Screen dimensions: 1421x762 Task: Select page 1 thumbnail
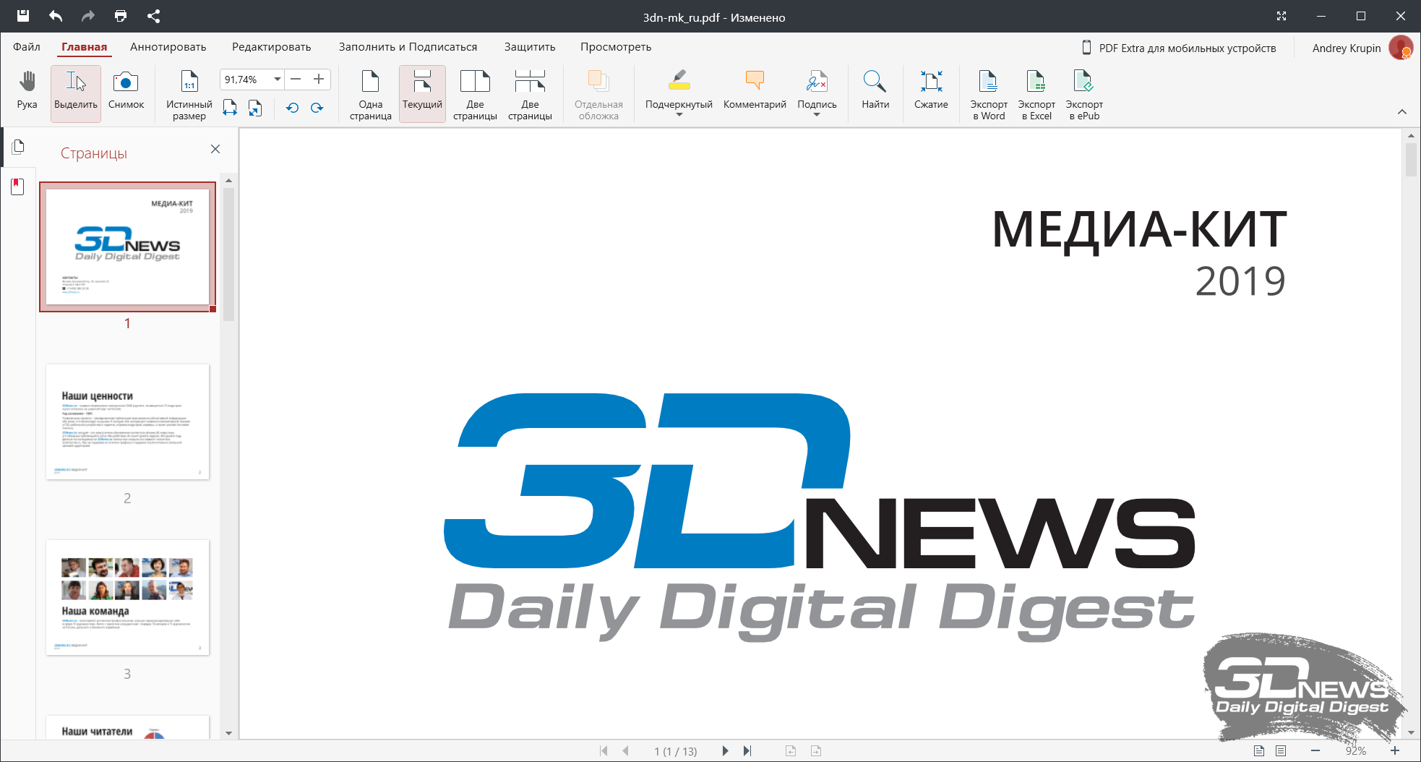(x=127, y=247)
